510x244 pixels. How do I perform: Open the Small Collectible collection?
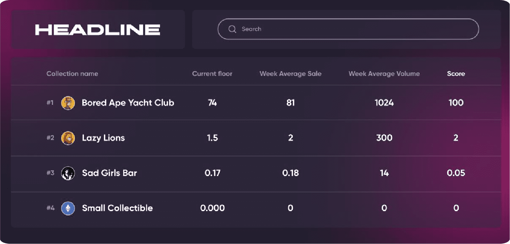(x=117, y=208)
